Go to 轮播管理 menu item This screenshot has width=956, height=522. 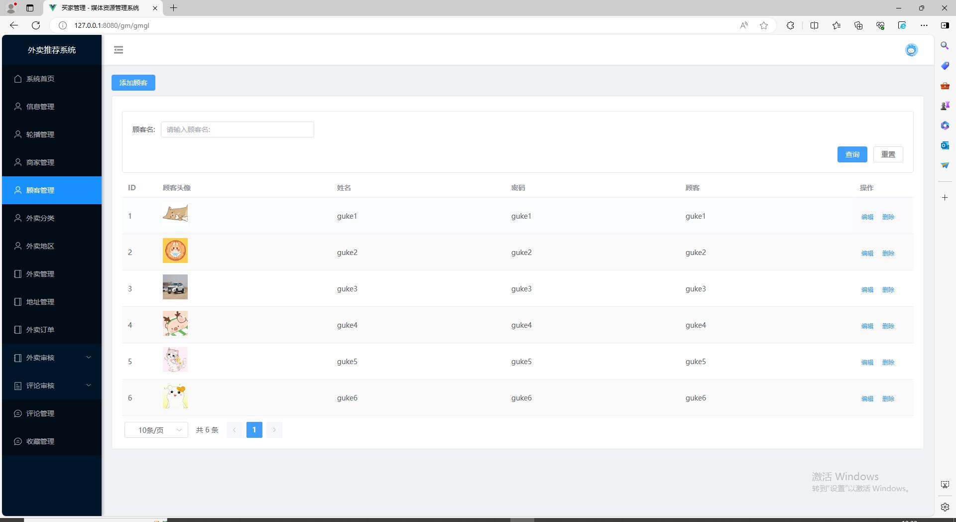(52, 134)
